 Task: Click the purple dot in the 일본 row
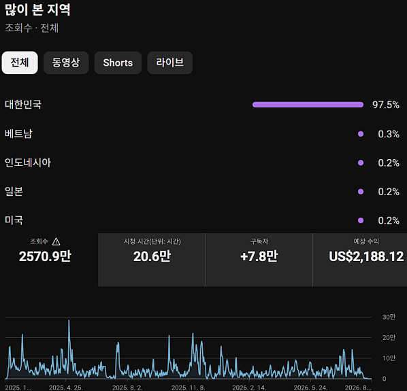(x=361, y=192)
